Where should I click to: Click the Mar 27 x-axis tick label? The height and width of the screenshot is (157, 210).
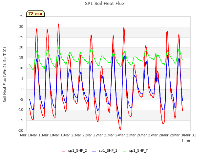click(146, 135)
